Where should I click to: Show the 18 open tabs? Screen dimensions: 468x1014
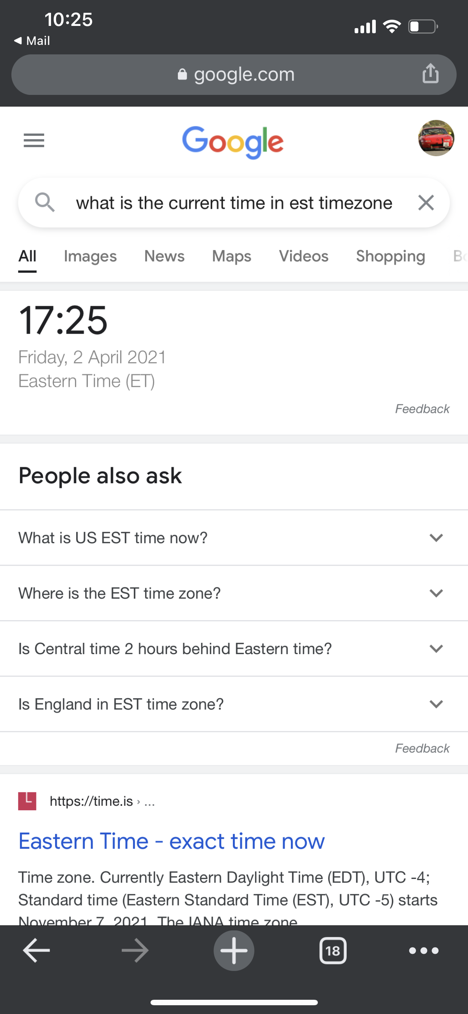[x=333, y=950]
